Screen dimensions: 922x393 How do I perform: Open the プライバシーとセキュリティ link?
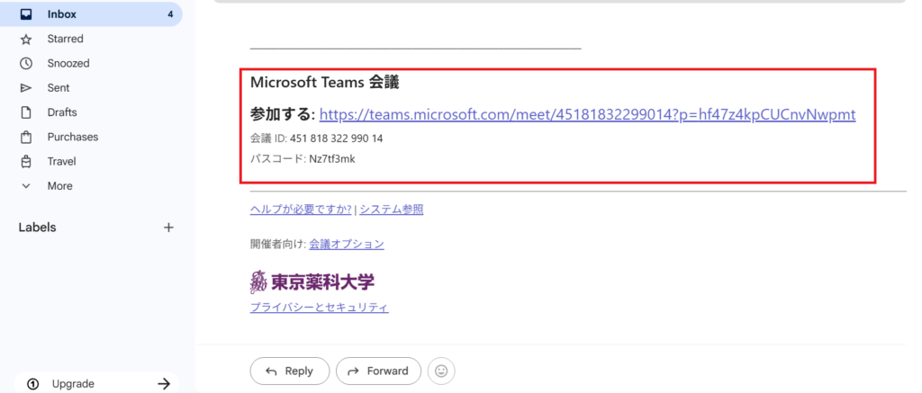(319, 308)
